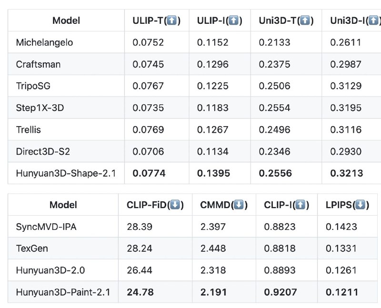Click bold CLIP-FiD value 24.78
381x308 pixels.
click(140, 292)
